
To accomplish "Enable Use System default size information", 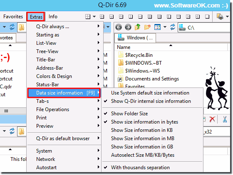I will tap(150, 93).
